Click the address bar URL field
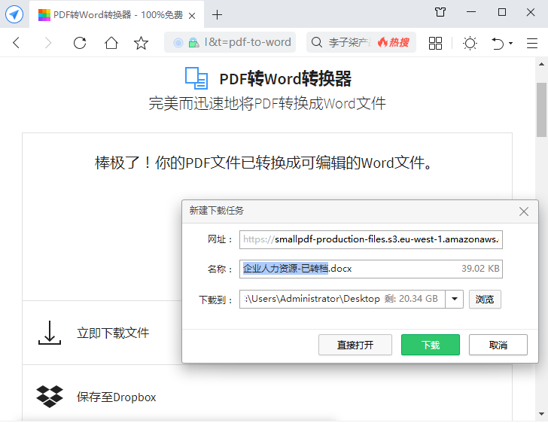 coord(230,42)
